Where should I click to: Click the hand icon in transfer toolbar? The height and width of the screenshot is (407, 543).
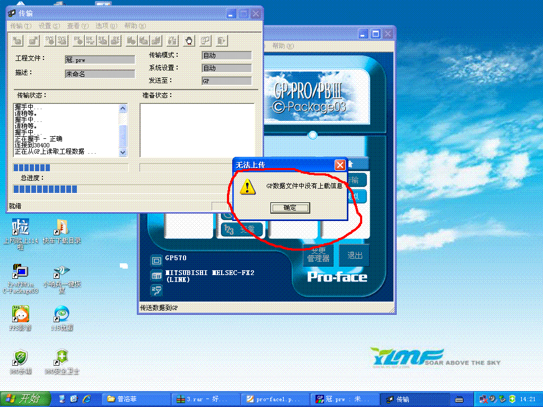189,40
